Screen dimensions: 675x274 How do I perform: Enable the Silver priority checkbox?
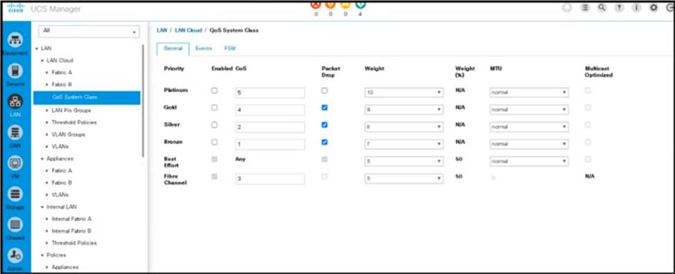[214, 125]
